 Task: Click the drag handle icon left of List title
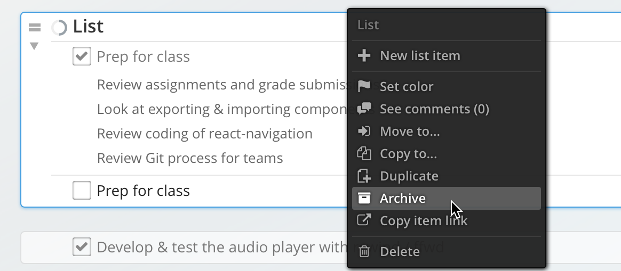click(35, 28)
